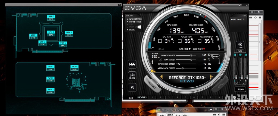Open the SENSOR view in EVGA
The image size is (278, 116).
pyautogui.click(x=132, y=76)
